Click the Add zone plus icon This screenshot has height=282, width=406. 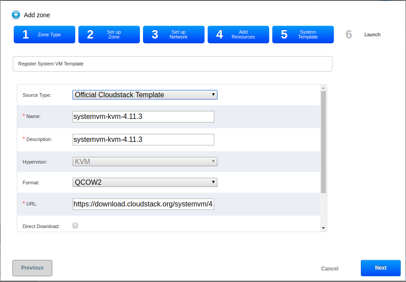coord(16,15)
